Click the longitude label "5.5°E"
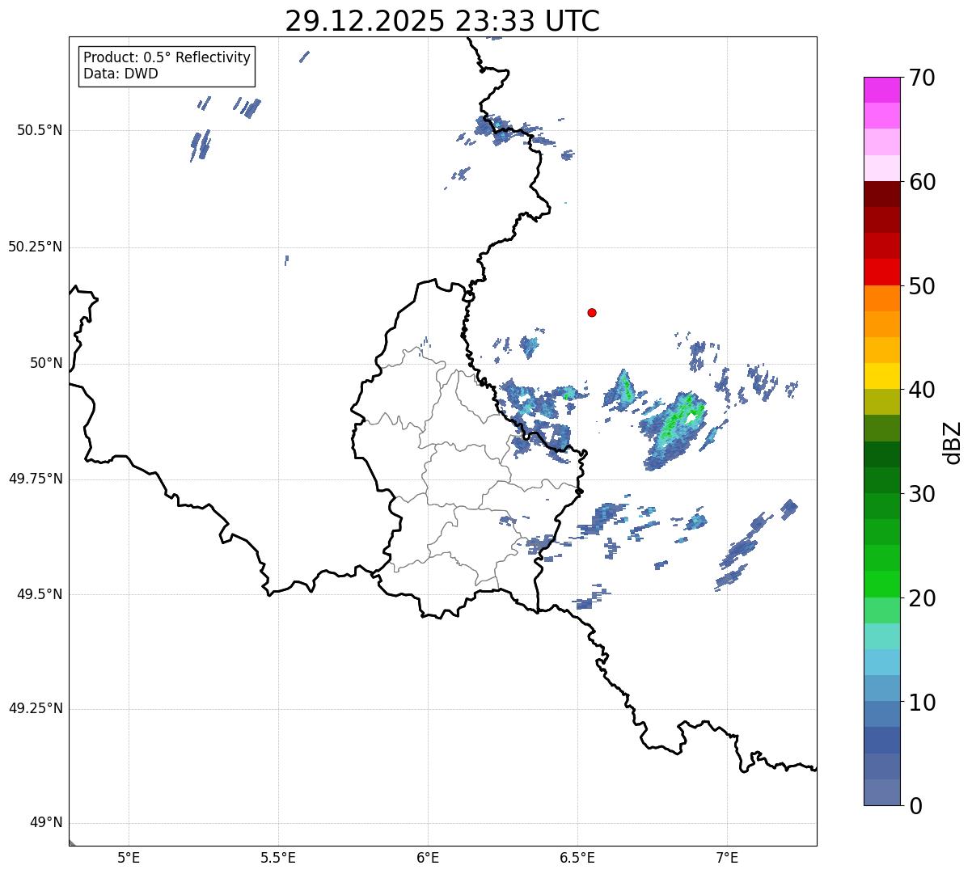 coord(278,858)
